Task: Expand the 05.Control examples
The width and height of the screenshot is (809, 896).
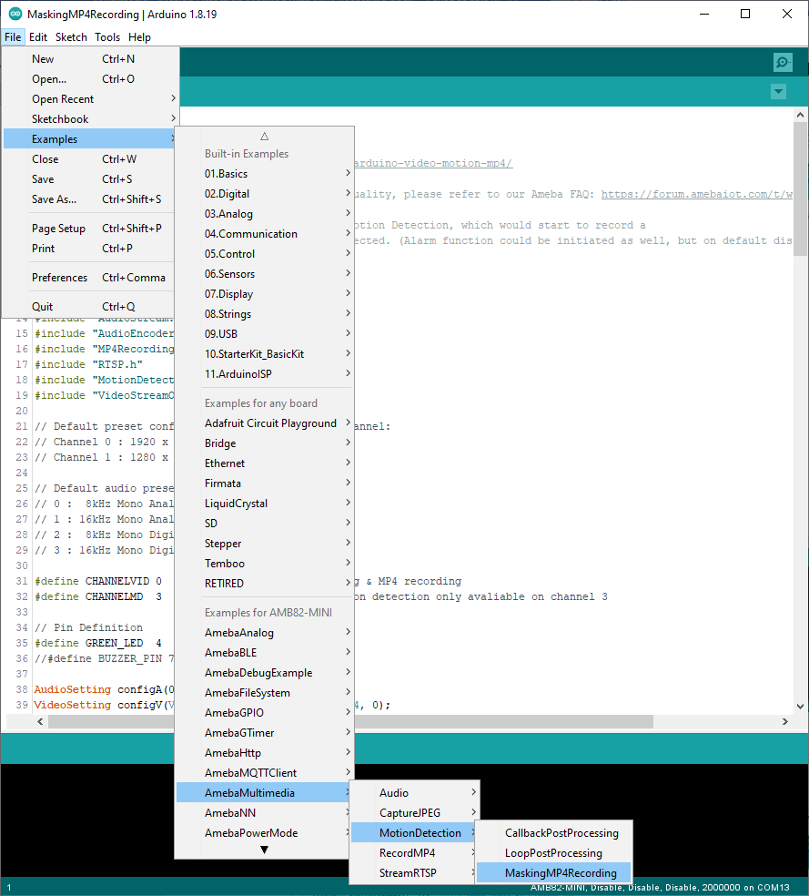Action: pos(264,254)
